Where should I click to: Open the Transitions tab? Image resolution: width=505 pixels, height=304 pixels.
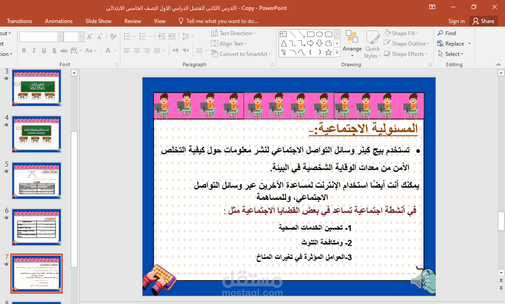point(19,21)
